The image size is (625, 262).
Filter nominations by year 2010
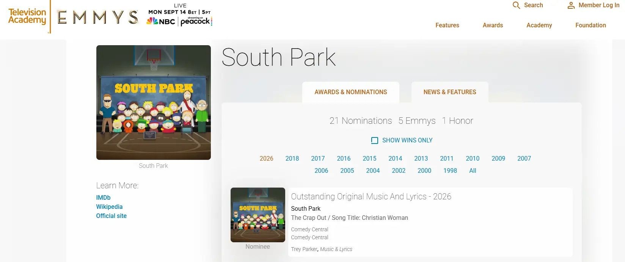(473, 158)
